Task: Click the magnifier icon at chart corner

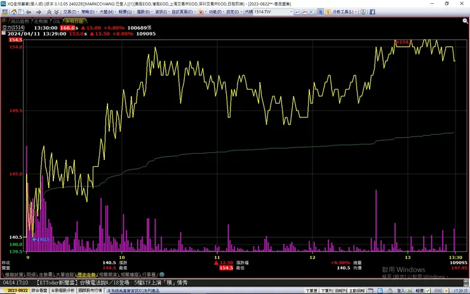Action: pos(465,21)
